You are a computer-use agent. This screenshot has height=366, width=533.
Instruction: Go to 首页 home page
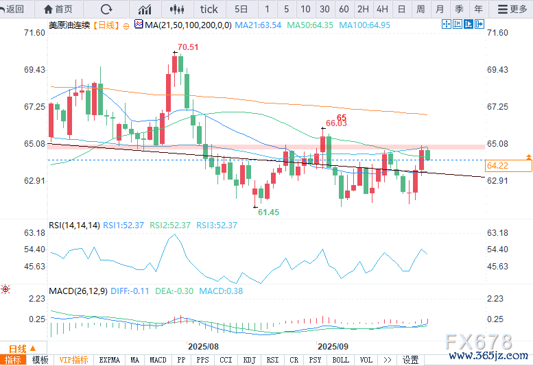(58, 9)
